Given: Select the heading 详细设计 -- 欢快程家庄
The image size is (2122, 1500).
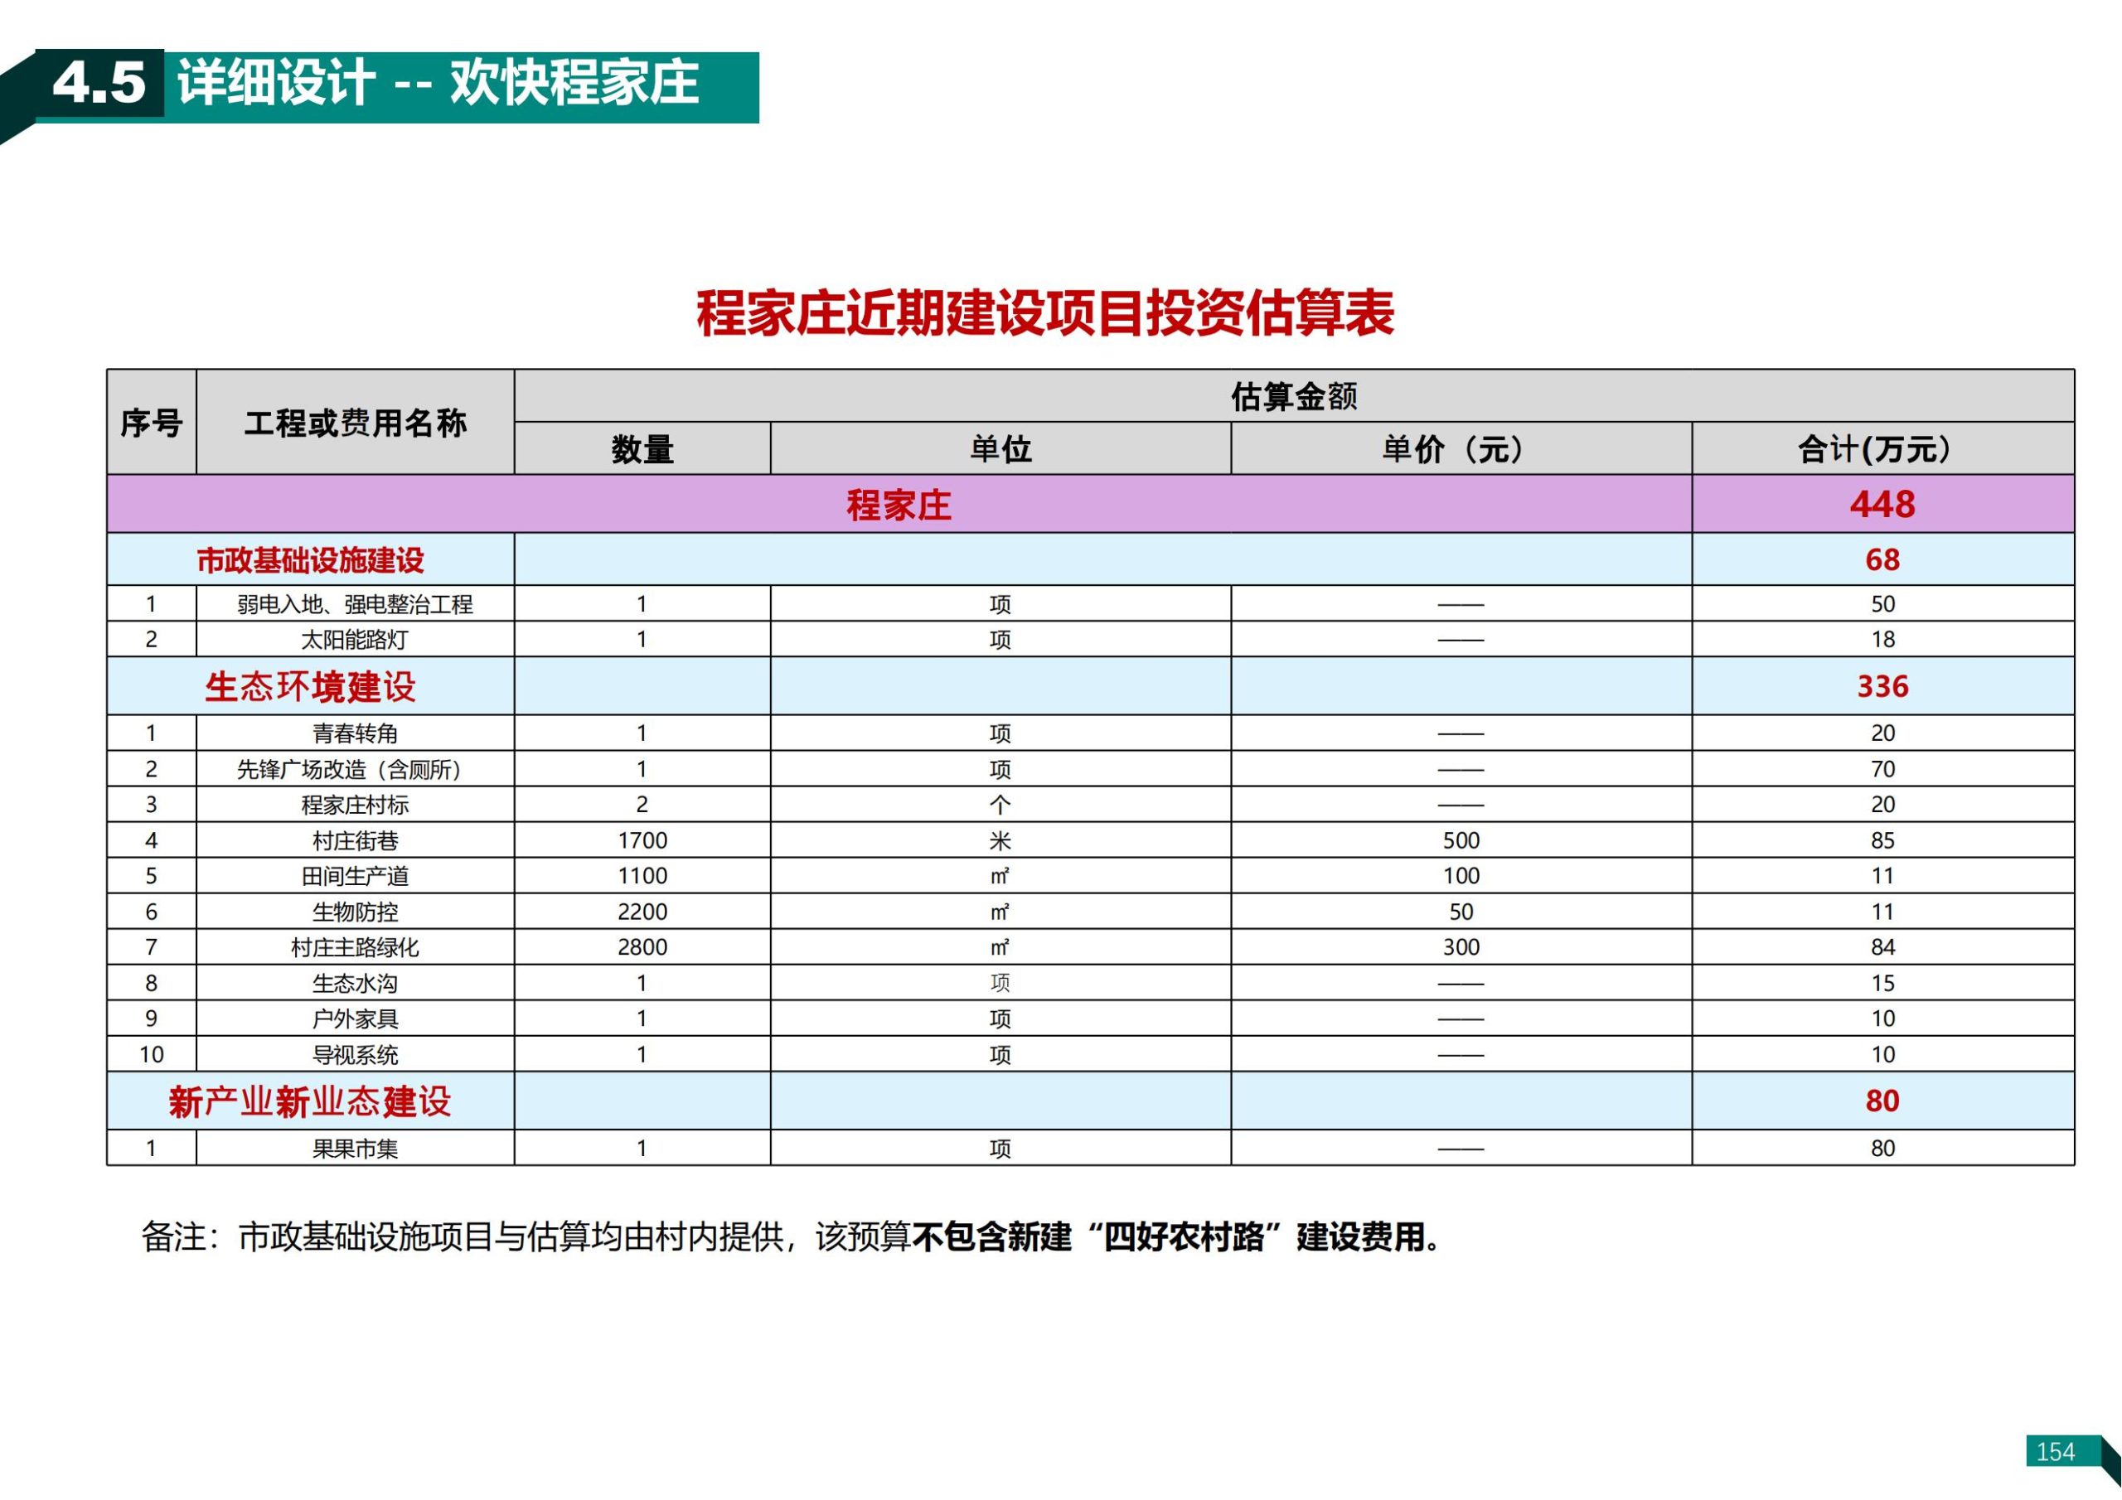Looking at the screenshot, I should [438, 83].
